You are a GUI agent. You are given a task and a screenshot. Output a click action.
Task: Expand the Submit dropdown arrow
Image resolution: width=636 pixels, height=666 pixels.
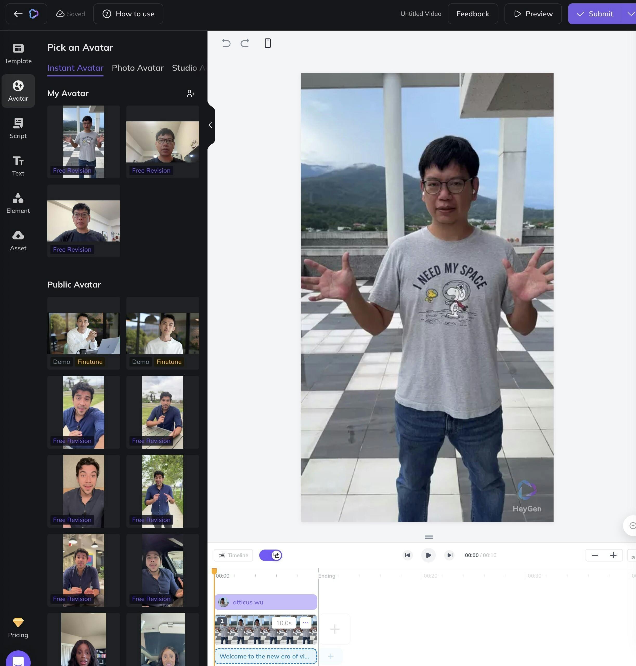coord(630,14)
